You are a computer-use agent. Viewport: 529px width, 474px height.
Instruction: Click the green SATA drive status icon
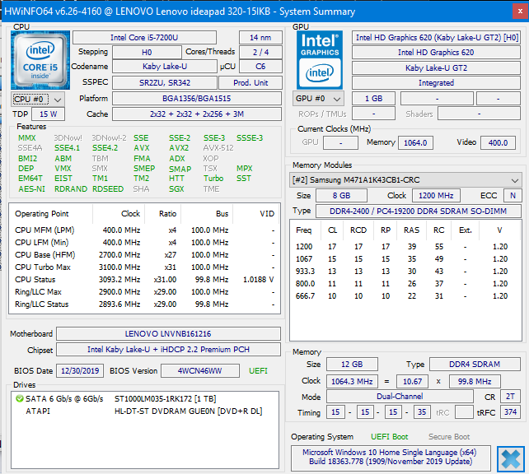19,399
